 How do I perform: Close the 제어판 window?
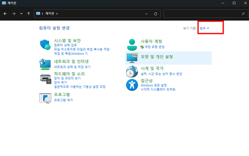point(245,3)
